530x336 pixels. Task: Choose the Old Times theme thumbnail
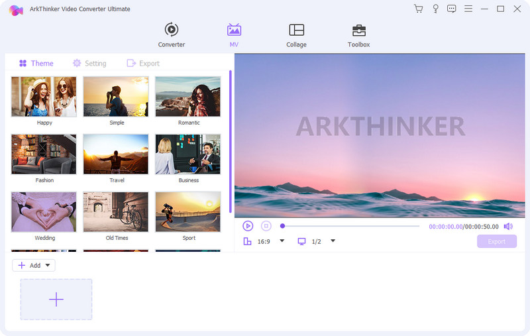(x=116, y=212)
